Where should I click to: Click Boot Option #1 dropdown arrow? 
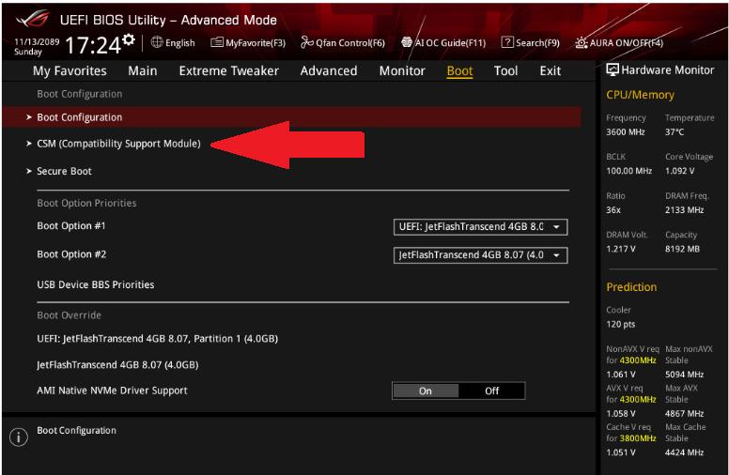pos(556,227)
